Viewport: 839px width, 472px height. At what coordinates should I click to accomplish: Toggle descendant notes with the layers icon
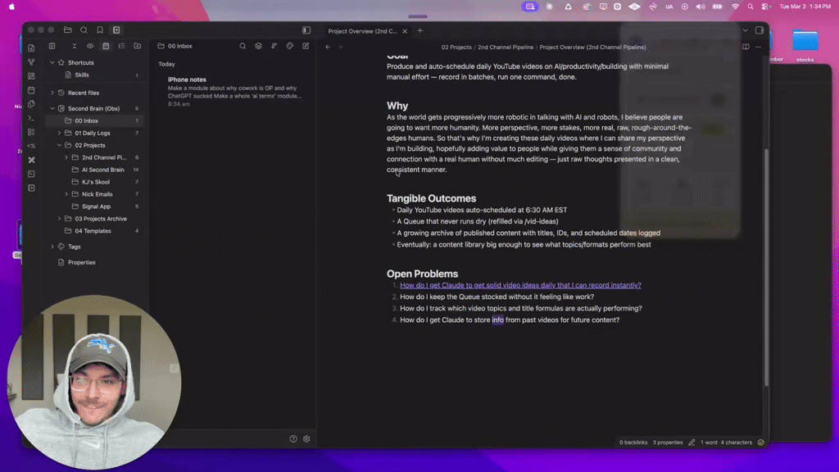258,46
